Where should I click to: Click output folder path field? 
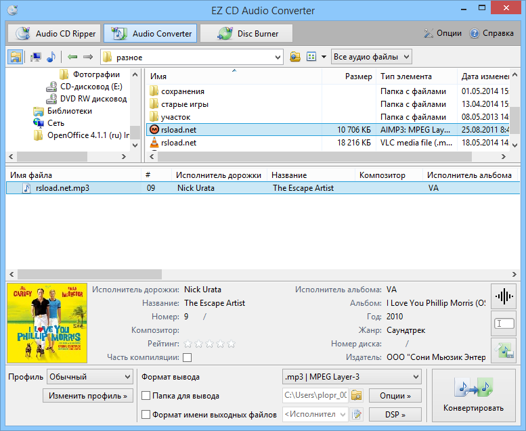click(315, 395)
